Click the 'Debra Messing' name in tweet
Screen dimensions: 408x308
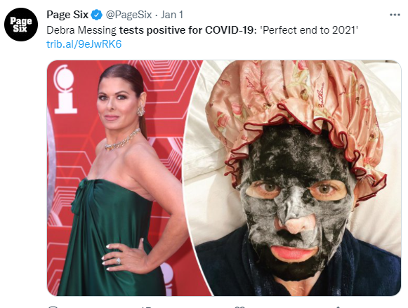click(x=81, y=30)
